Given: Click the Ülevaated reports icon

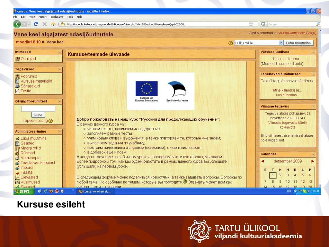Looking at the screenshot, I should (x=17, y=178).
